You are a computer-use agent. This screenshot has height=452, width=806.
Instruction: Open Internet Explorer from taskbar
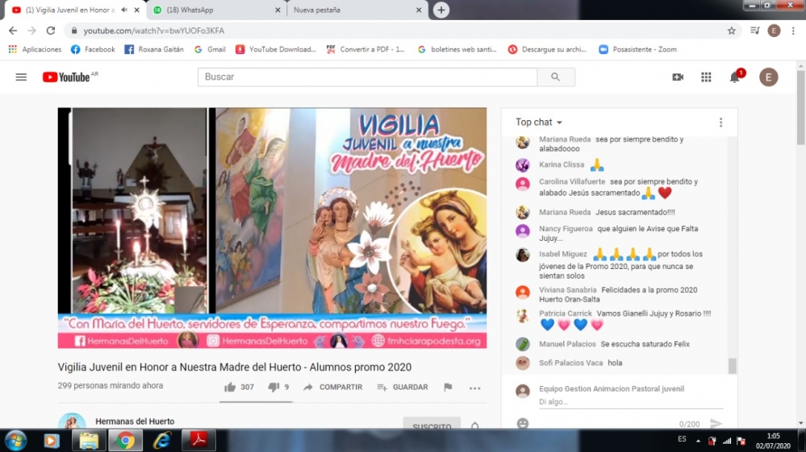pos(162,441)
